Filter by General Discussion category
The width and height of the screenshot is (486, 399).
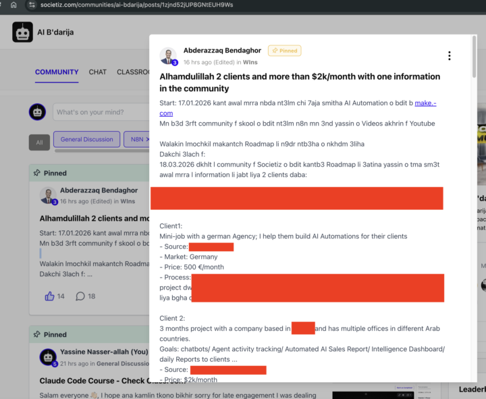tap(87, 139)
